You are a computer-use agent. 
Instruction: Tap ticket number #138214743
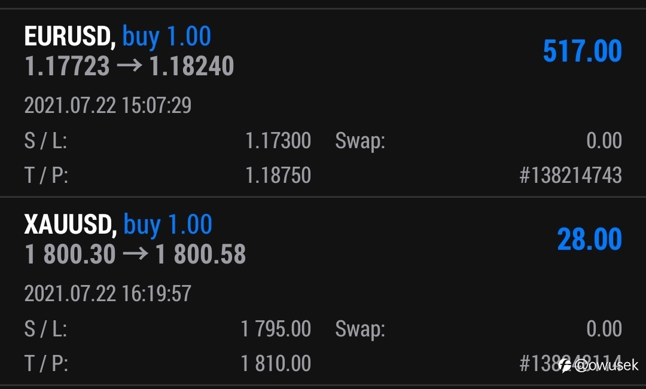571,175
